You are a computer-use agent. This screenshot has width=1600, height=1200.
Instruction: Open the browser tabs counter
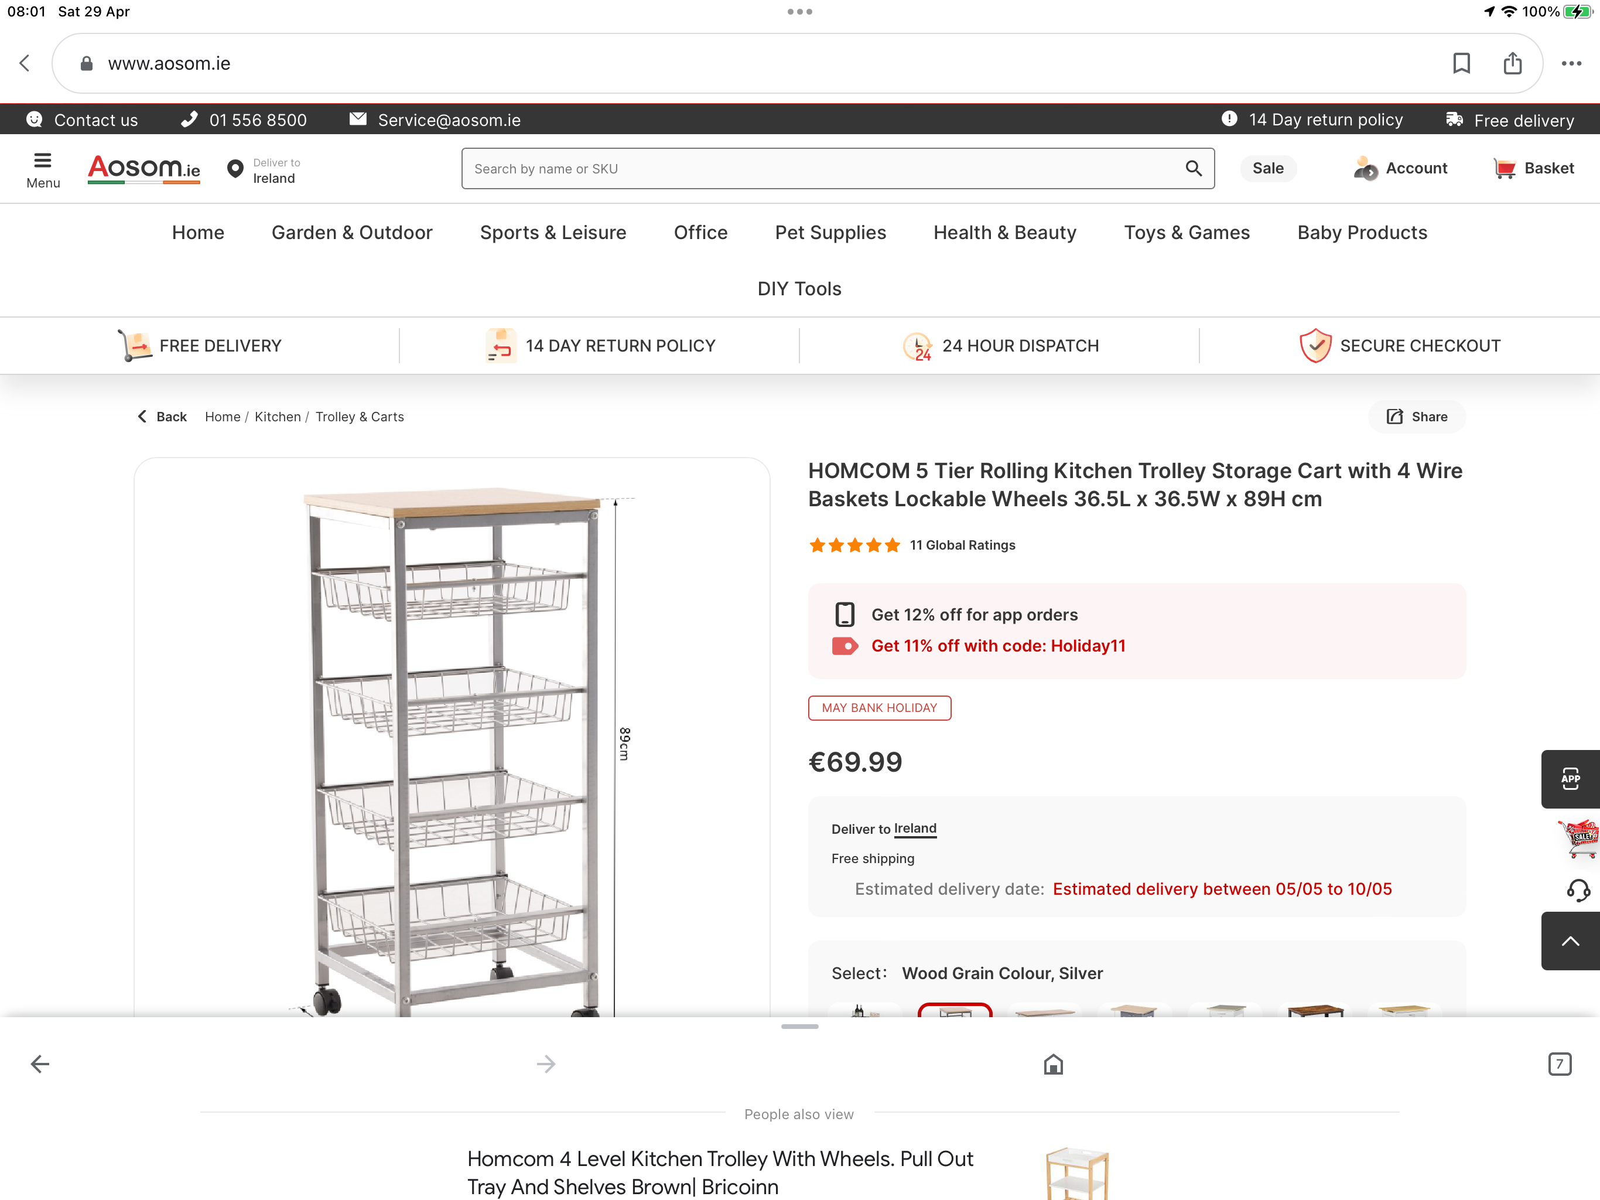pyautogui.click(x=1560, y=1064)
